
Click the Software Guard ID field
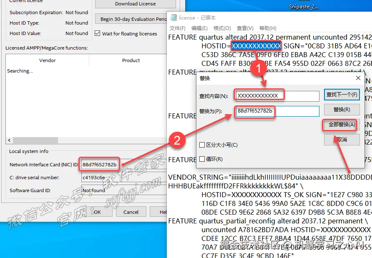pos(124,190)
